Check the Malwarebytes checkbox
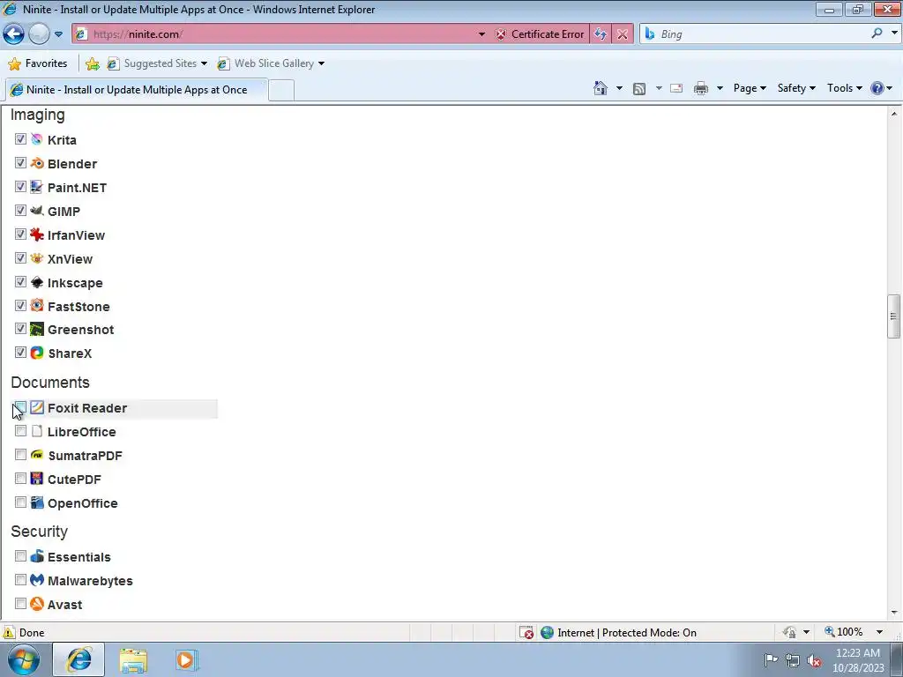Image resolution: width=903 pixels, height=677 pixels. [x=21, y=579]
